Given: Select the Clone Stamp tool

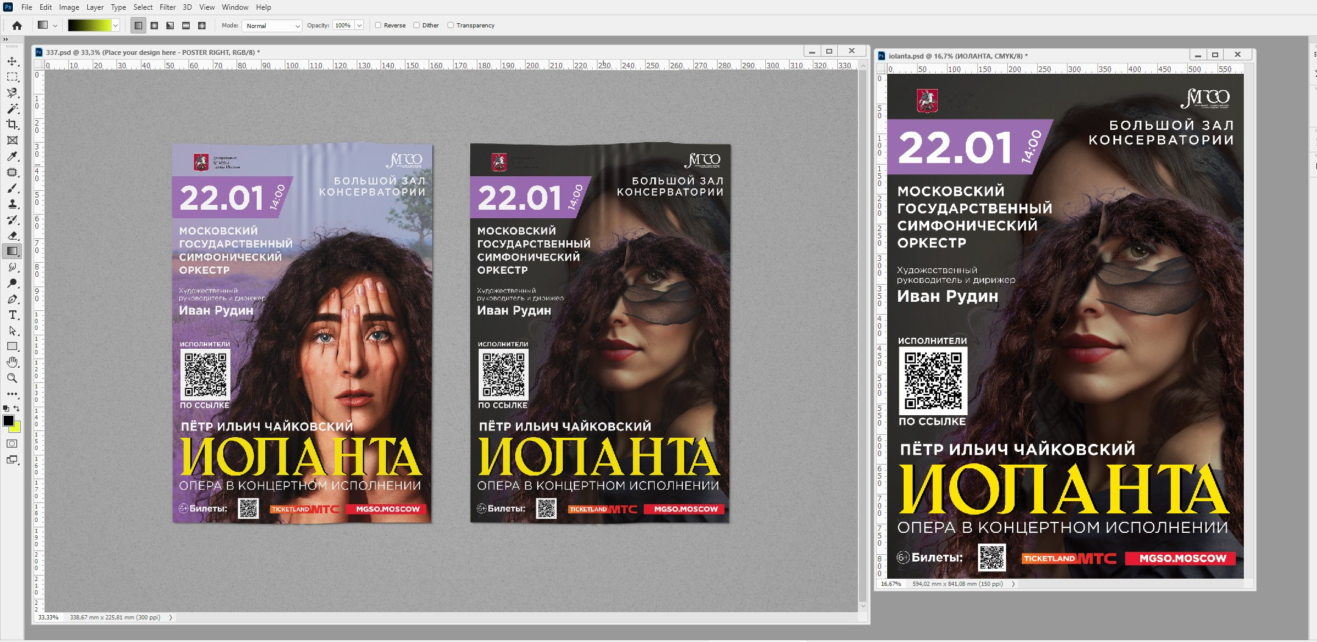Looking at the screenshot, I should click(x=12, y=204).
